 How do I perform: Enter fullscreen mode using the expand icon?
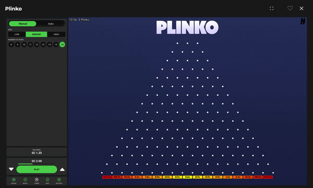click(x=271, y=8)
